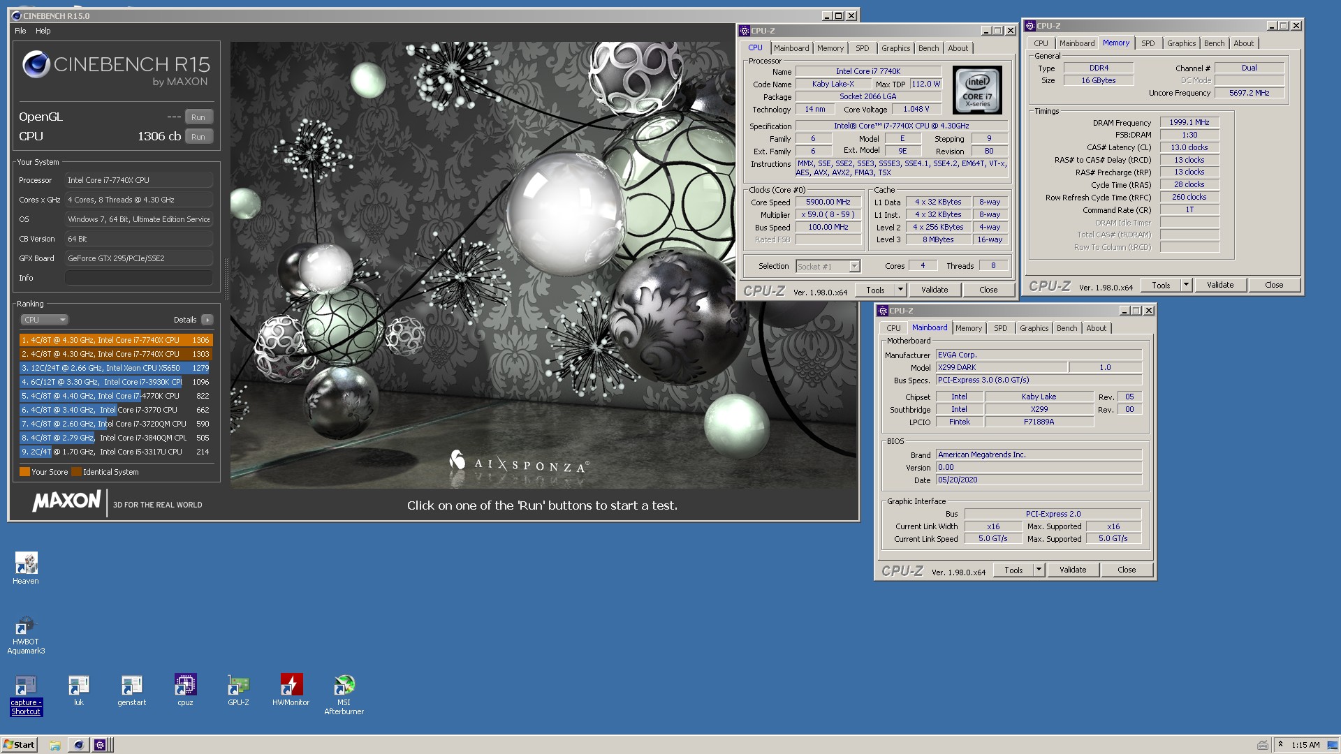Click the Intel Core i7 X-series logo
Viewport: 1341px width, 754px height.
(x=977, y=90)
